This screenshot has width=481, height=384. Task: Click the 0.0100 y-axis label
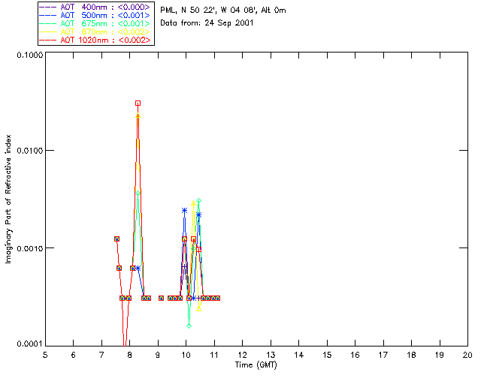coord(30,151)
